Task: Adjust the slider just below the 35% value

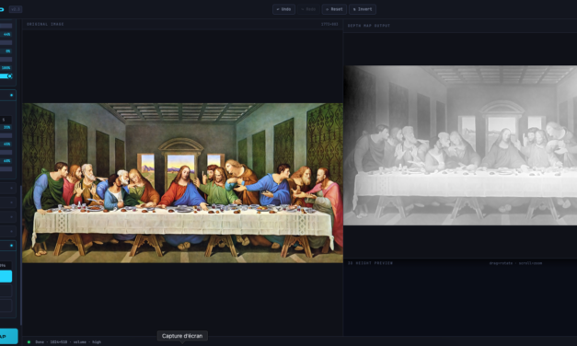Action: (6, 135)
